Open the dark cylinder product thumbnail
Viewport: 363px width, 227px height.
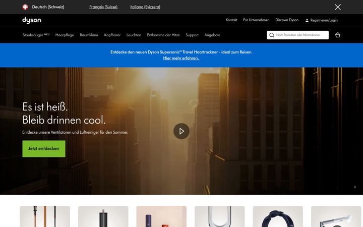click(103, 216)
